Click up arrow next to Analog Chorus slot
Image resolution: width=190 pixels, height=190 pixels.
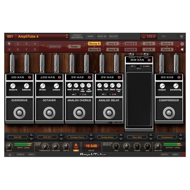[91, 135]
